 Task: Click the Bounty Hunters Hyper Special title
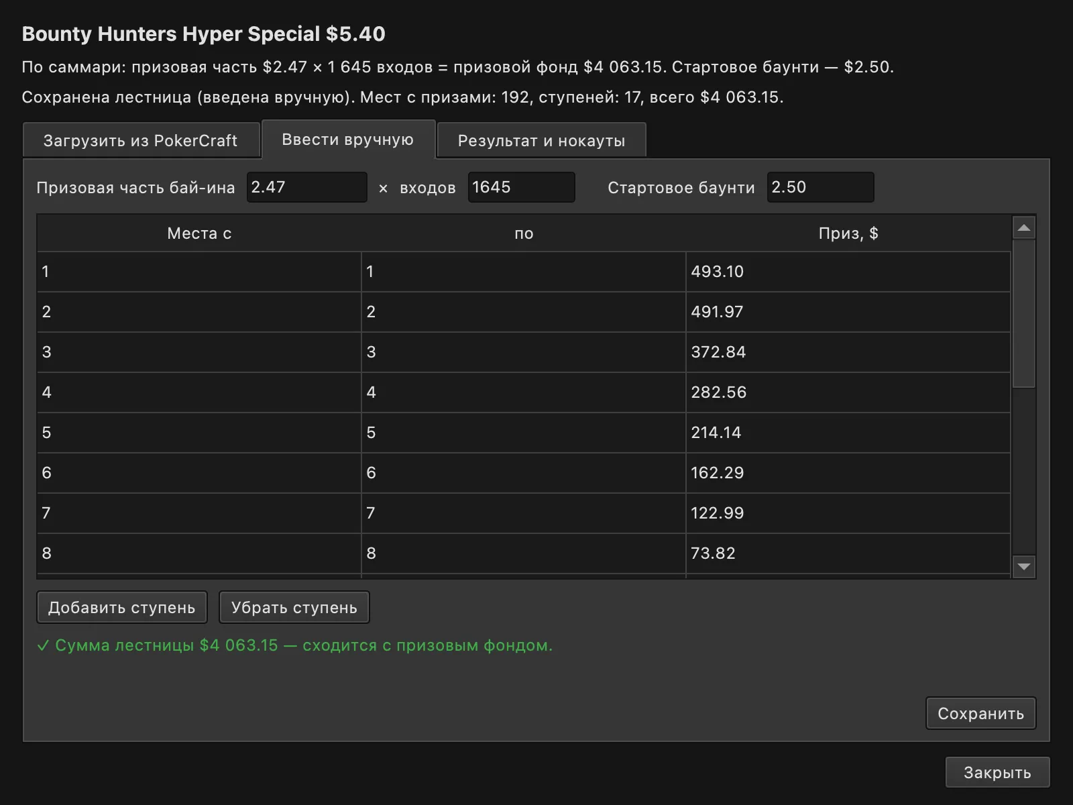point(204,34)
